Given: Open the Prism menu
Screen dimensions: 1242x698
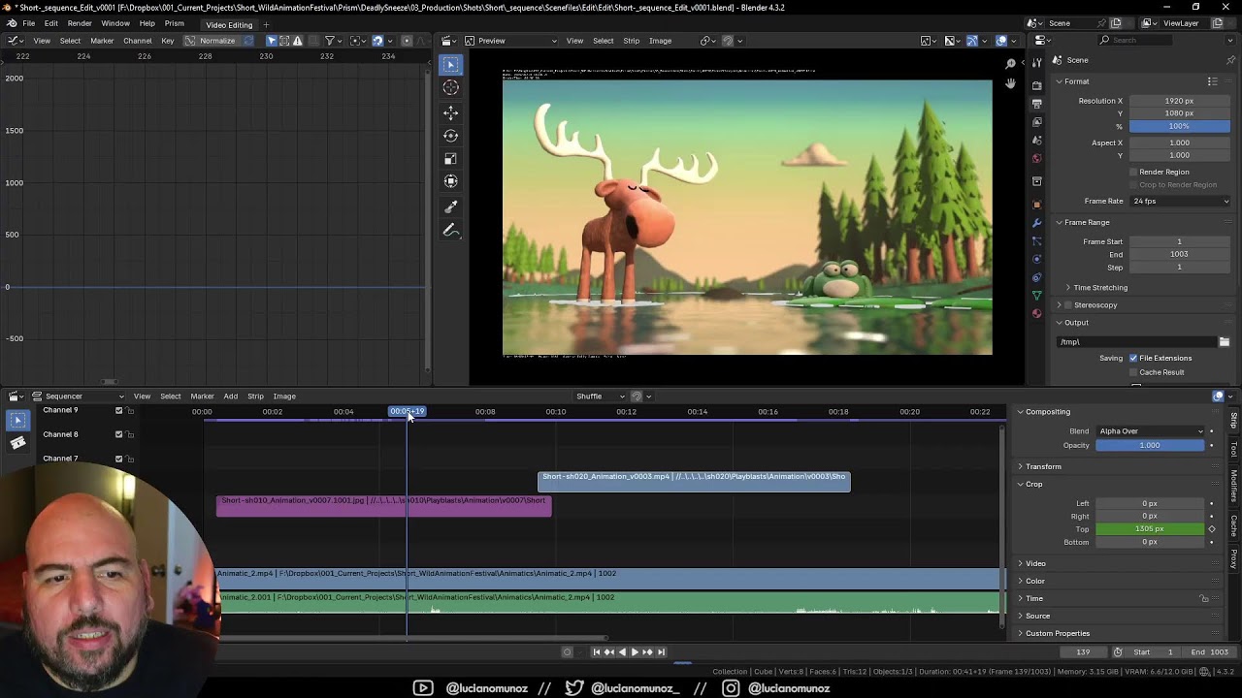Looking at the screenshot, I should click(175, 23).
